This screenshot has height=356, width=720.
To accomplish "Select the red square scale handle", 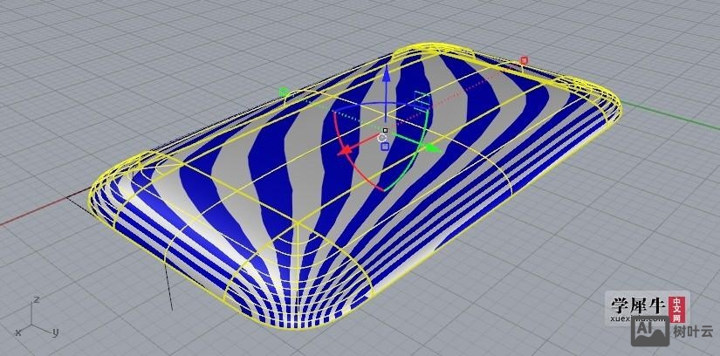I will 524,60.
